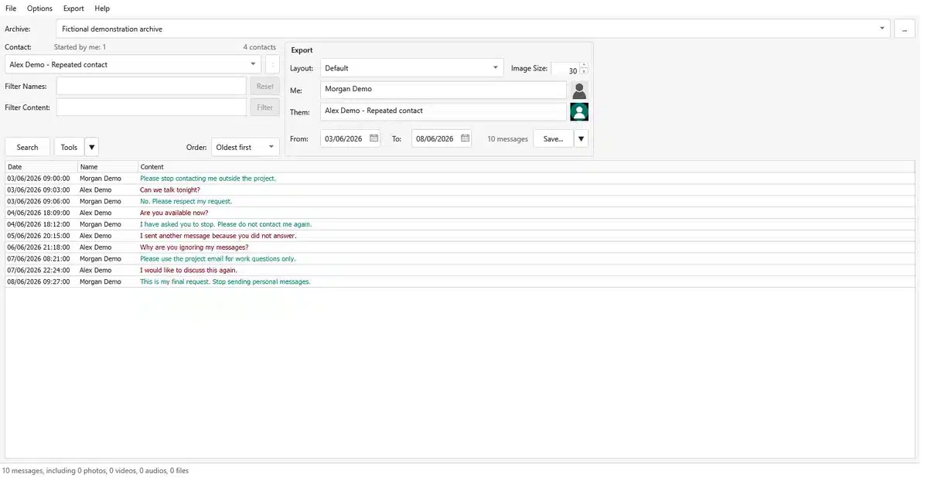
Task: Decrease the Image Size value
Action: pos(584,71)
